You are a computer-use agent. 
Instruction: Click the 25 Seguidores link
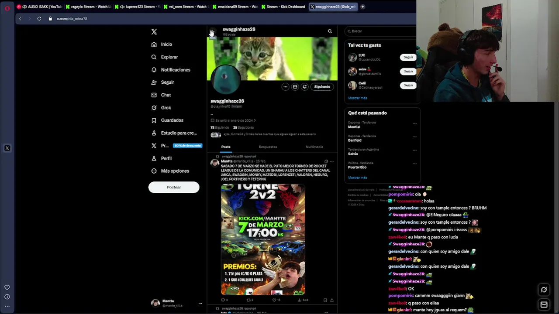coord(243,128)
